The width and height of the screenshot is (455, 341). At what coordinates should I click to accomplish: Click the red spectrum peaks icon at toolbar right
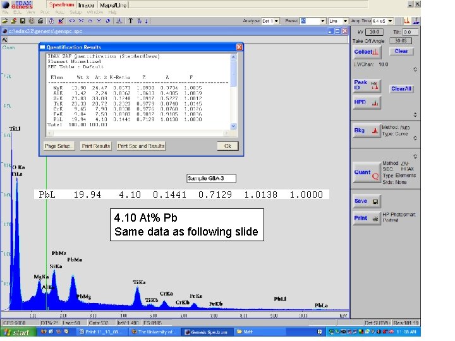pos(407,21)
